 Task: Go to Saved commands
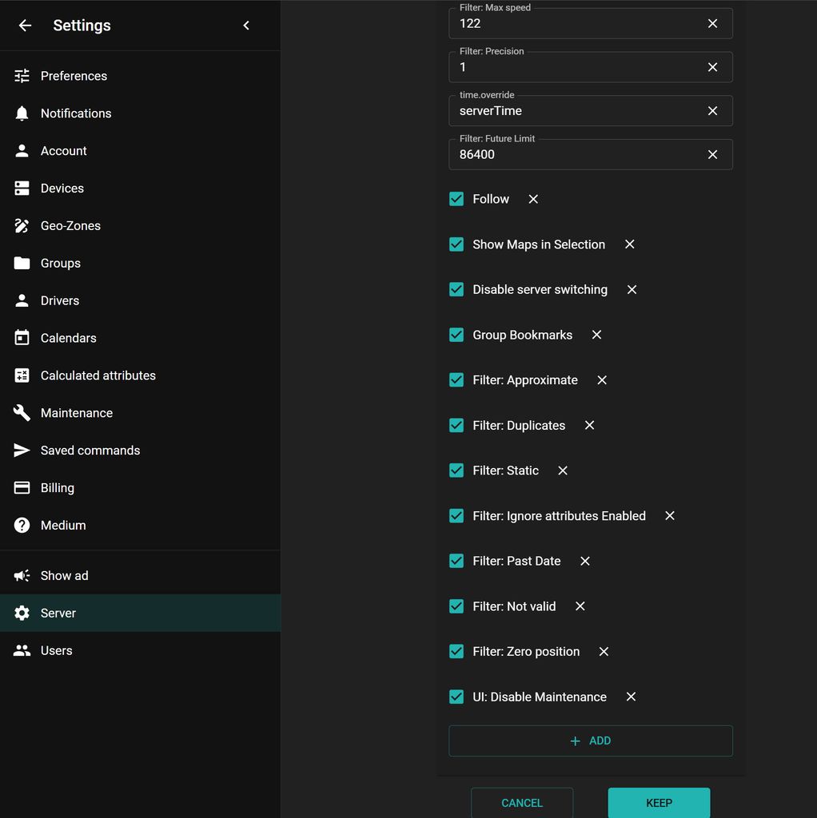click(140, 451)
